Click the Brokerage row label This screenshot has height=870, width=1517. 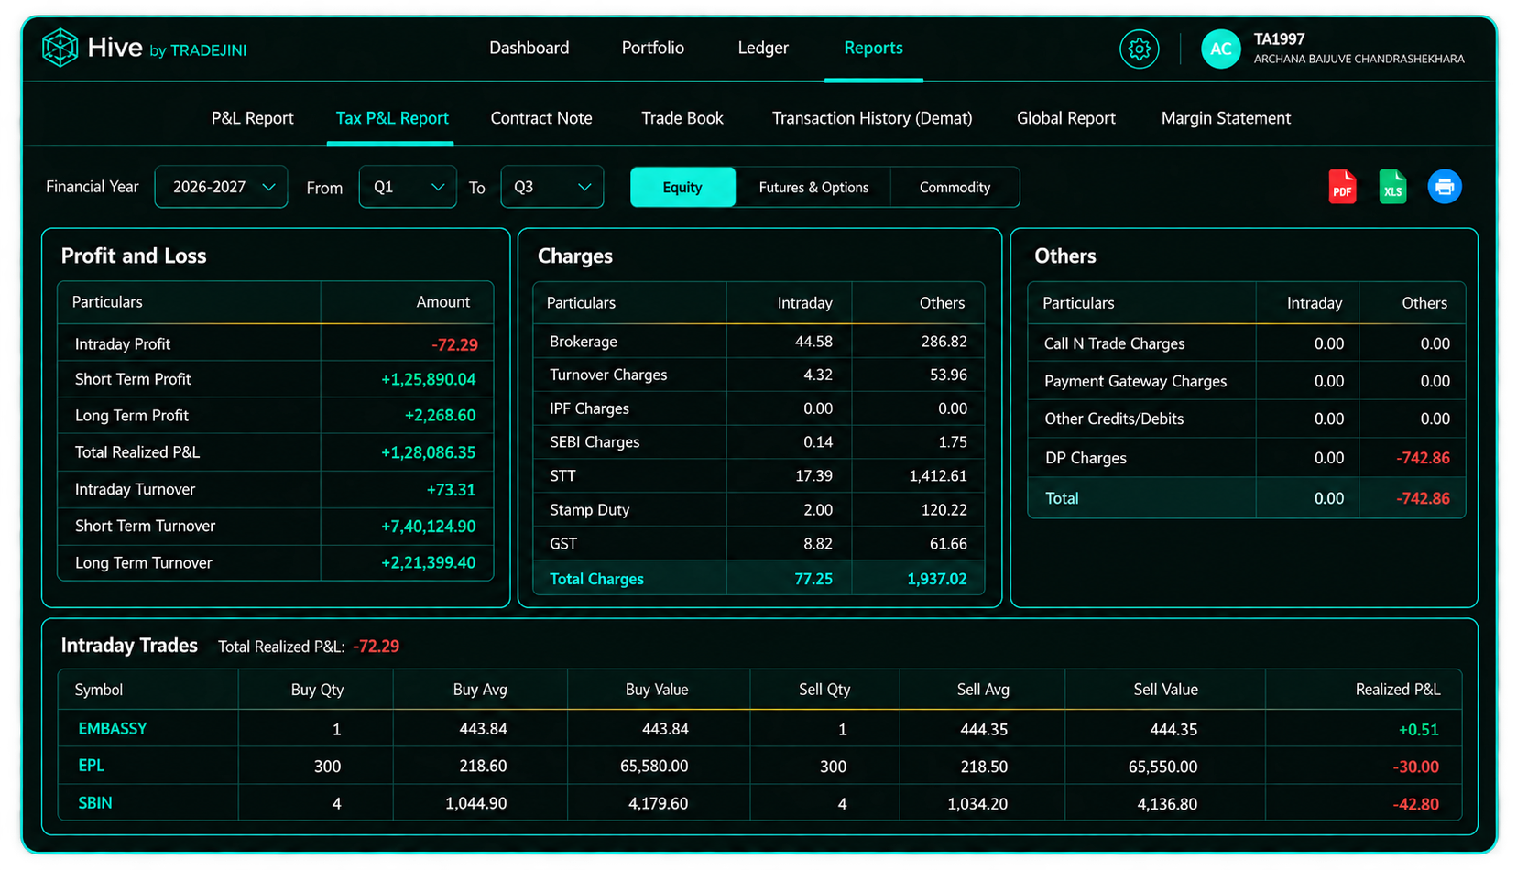pos(584,342)
